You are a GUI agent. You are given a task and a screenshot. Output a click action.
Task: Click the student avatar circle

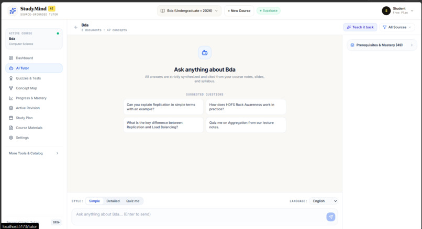386,11
